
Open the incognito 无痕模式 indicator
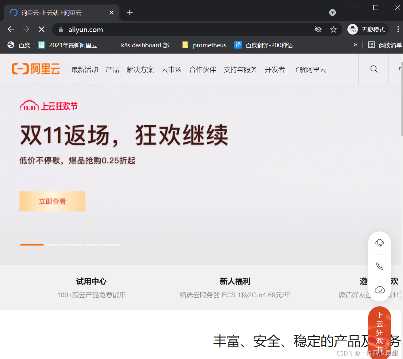point(368,30)
